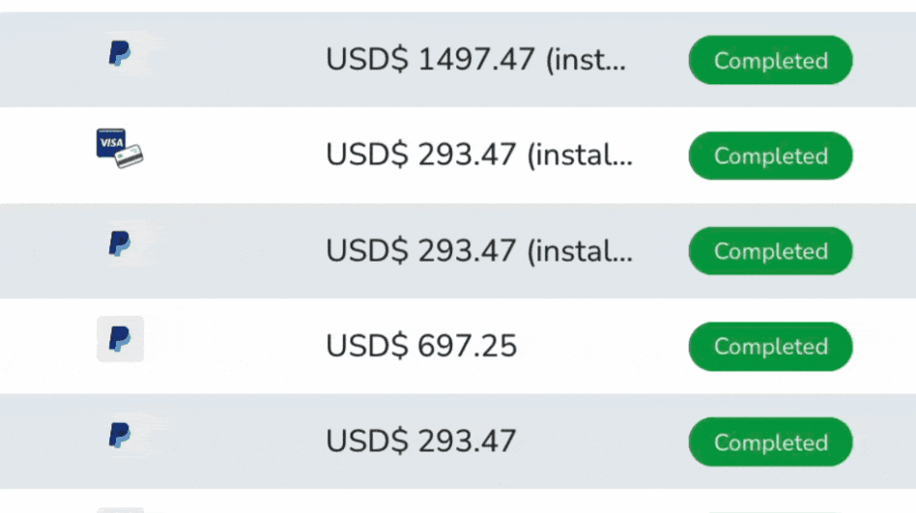
Task: Click the PayPal icon beside USD$ 1497.47
Action: pyautogui.click(x=120, y=54)
